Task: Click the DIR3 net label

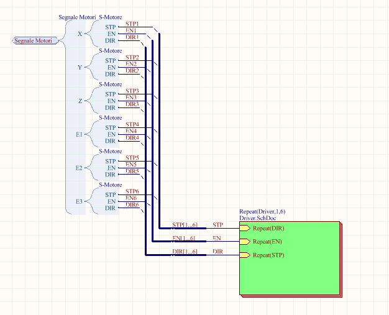Action: [x=132, y=104]
